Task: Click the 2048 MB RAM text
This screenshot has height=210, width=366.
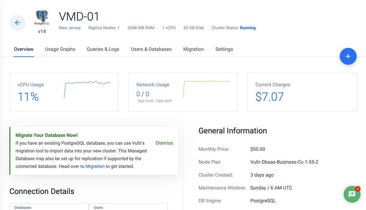Action: [141, 28]
